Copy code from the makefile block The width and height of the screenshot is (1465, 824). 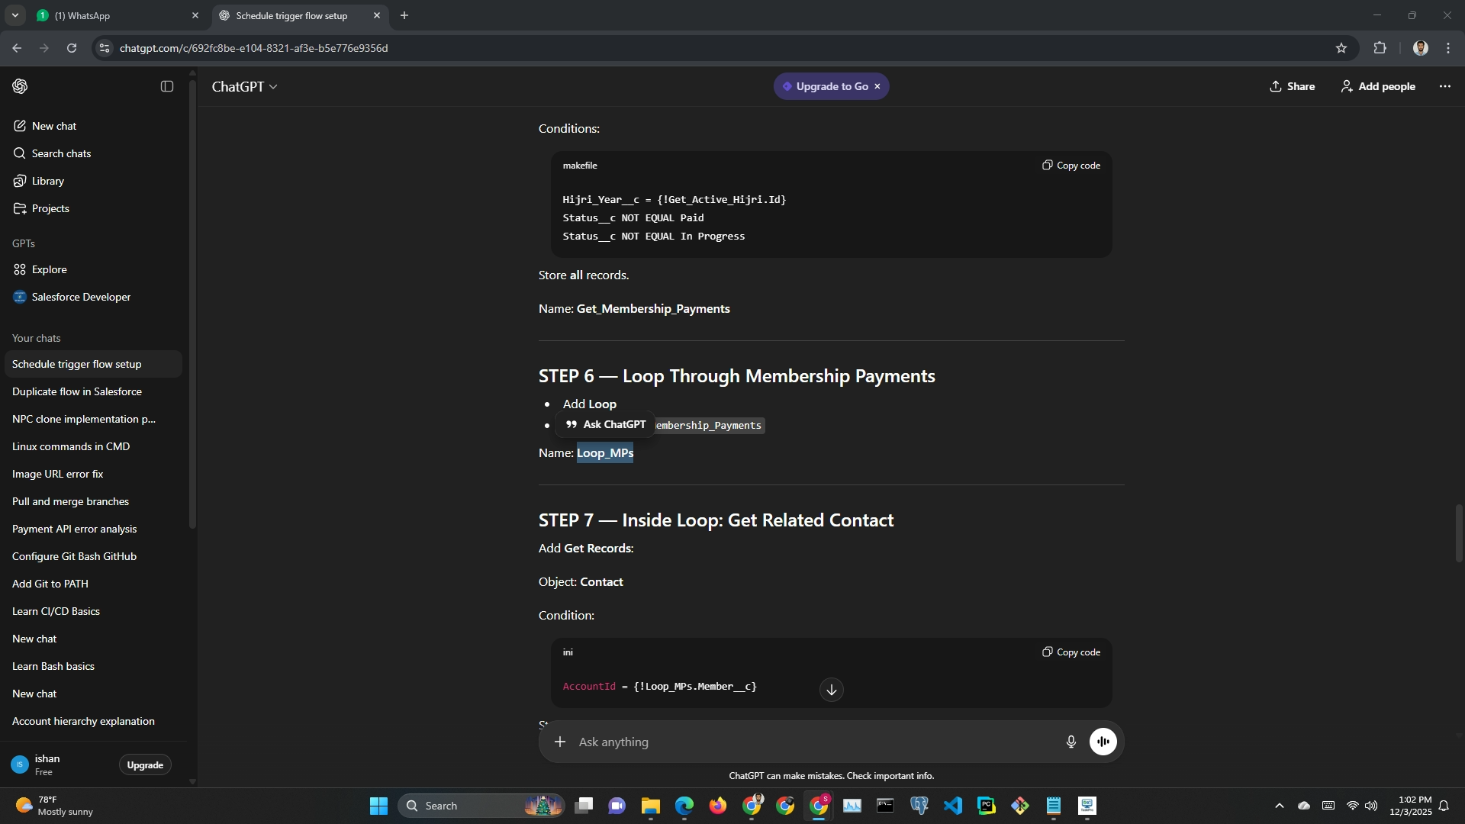[x=1071, y=166]
